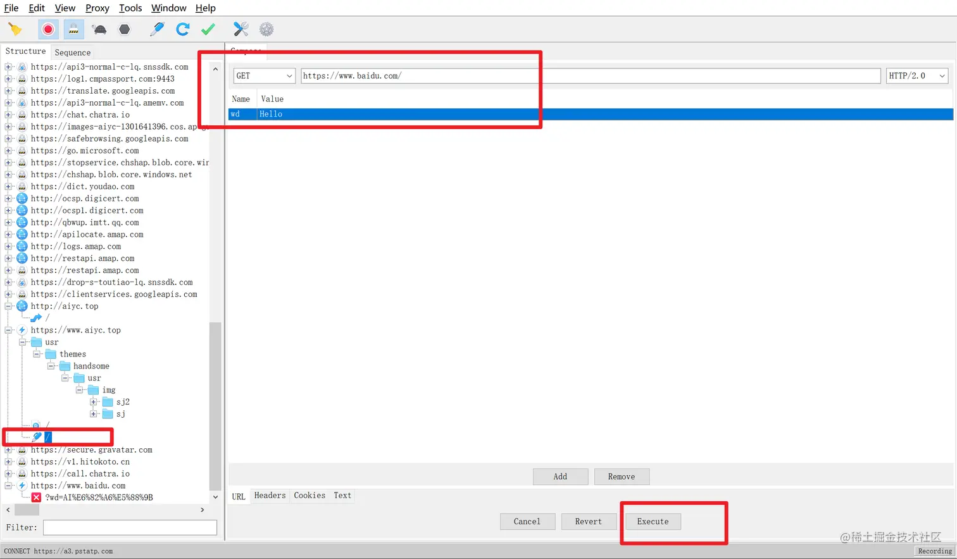
Task: Expand https://api3-normal-c-lq.snssdk.com node
Action: [x=8, y=66]
